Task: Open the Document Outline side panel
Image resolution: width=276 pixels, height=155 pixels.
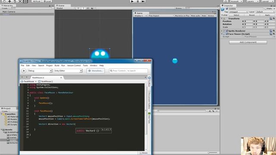Action: 149,99
